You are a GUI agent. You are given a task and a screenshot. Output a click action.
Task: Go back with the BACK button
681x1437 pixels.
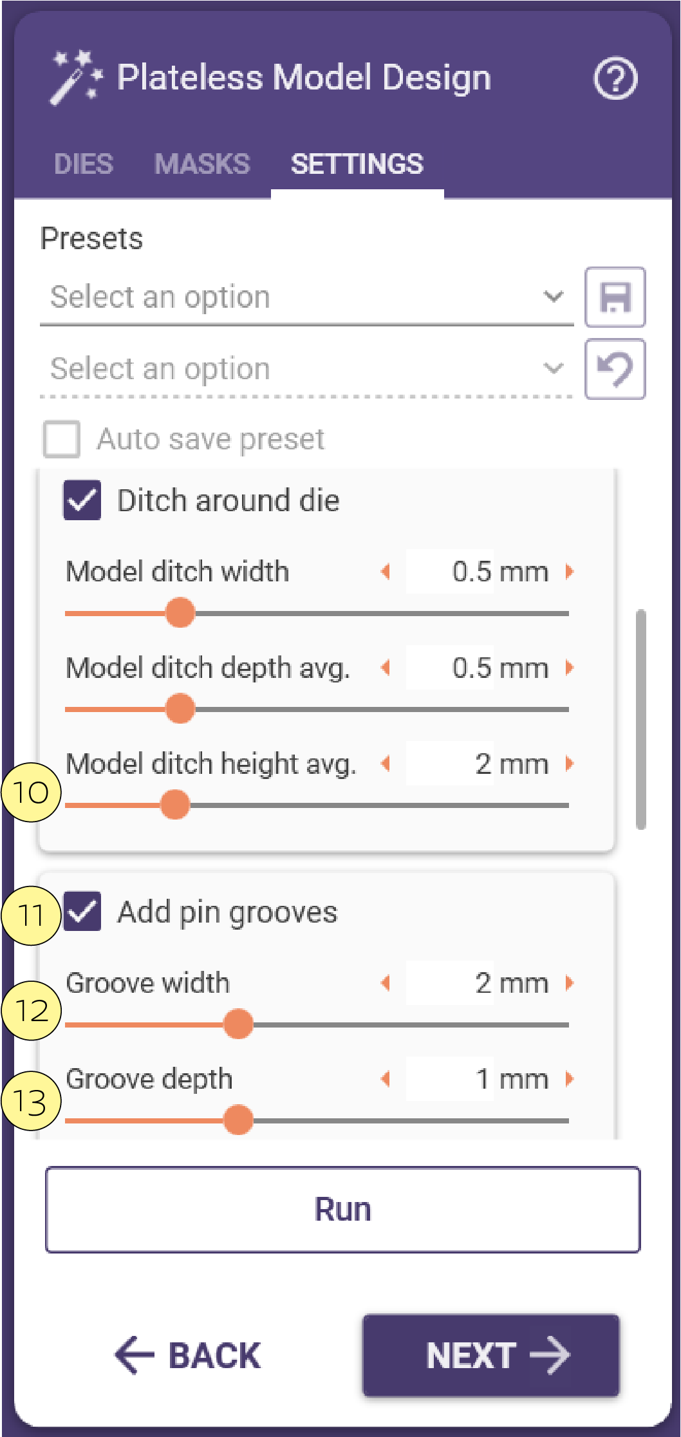tap(187, 1355)
